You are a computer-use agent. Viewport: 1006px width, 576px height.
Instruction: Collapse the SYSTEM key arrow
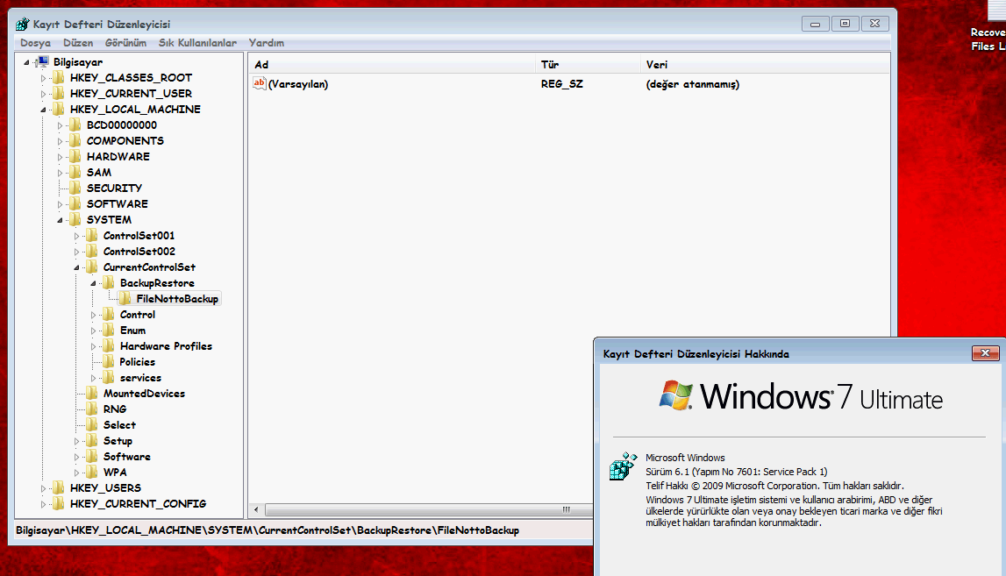point(61,220)
